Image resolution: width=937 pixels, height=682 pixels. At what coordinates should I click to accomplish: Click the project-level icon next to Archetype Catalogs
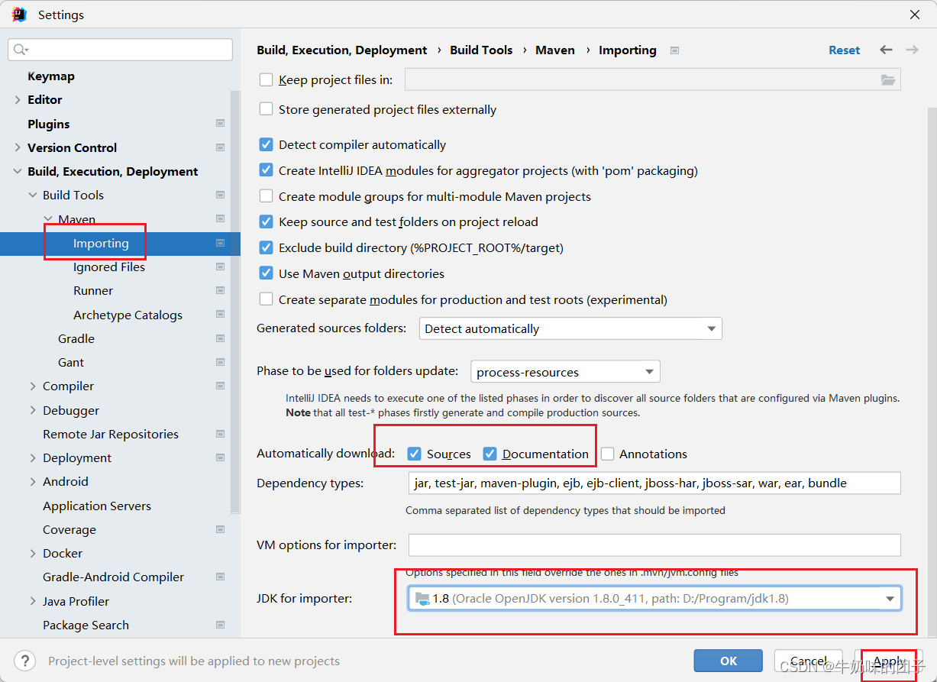[220, 315]
